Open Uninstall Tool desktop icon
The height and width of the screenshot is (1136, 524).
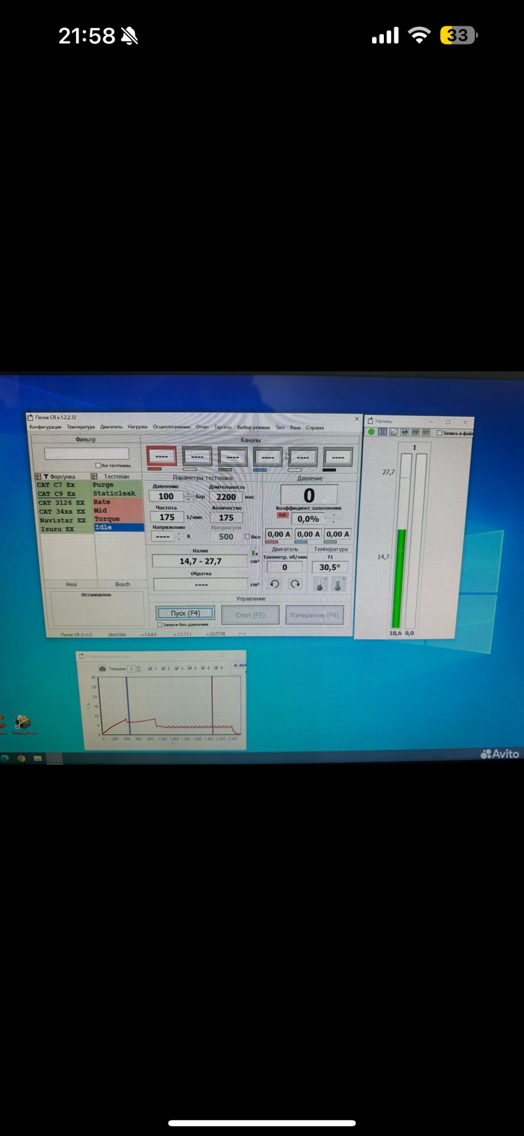[23, 724]
